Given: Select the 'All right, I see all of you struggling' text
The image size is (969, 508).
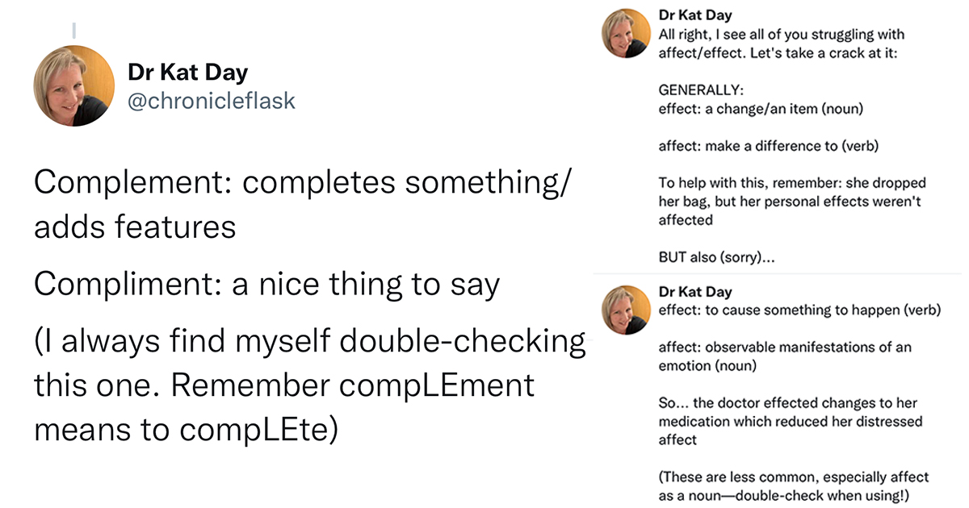Looking at the screenshot, I should coord(782,44).
